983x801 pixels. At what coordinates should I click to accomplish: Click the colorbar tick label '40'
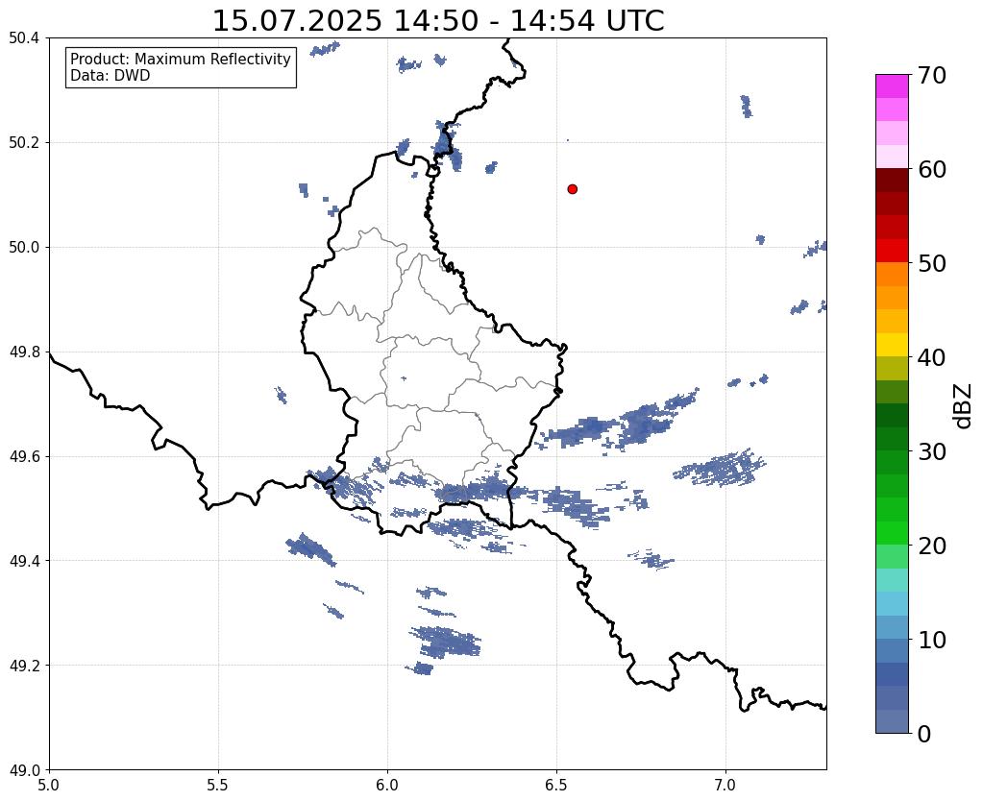(x=932, y=357)
